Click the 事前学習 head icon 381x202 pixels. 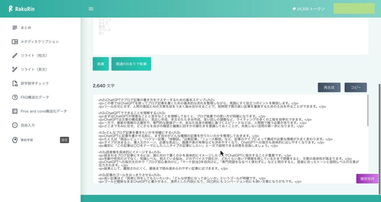[x=15, y=140]
